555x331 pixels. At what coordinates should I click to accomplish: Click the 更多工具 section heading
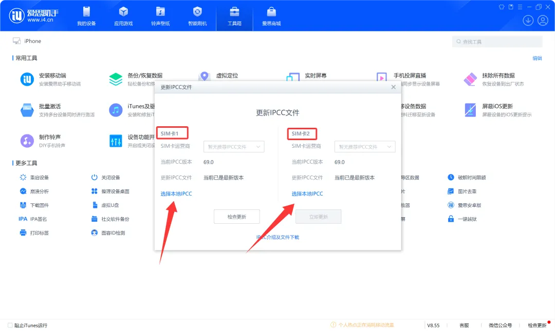[x=26, y=163]
